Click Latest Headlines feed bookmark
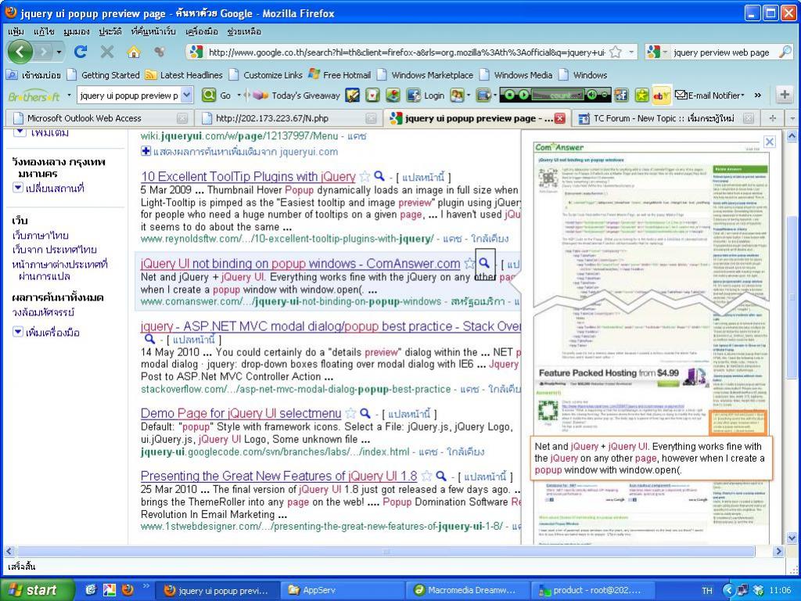This screenshot has width=801, height=601. 184,75
